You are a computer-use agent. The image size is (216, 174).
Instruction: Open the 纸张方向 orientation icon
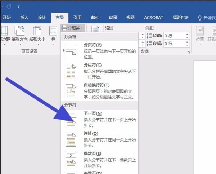(19, 31)
